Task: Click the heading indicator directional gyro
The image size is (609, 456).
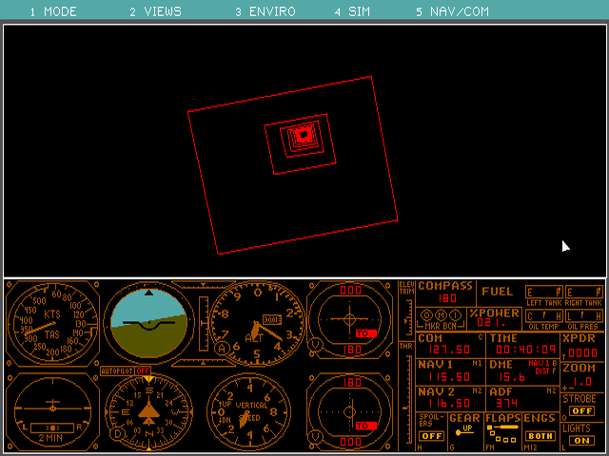Action: point(148,411)
